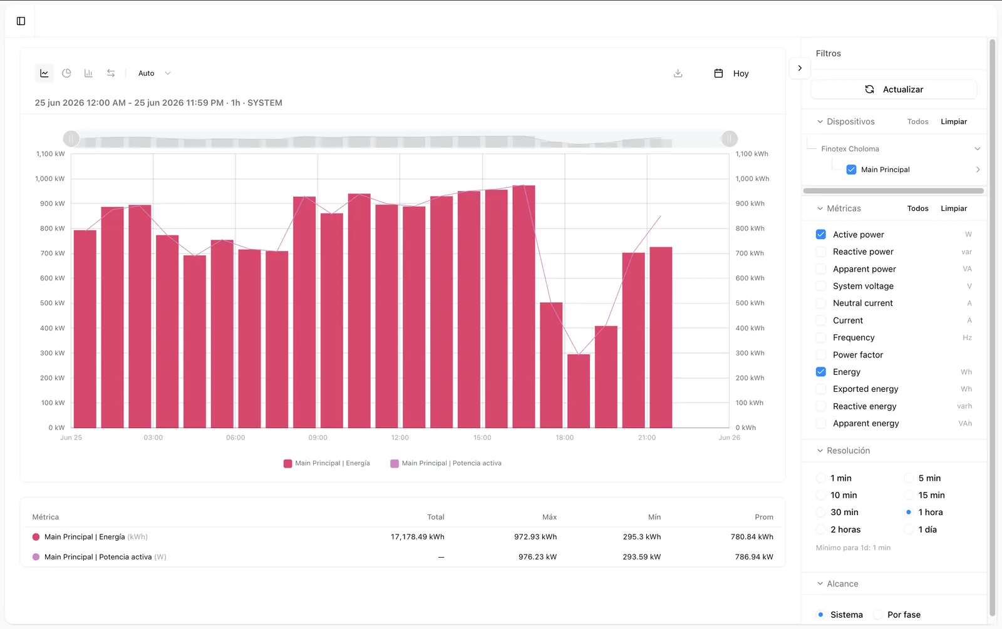Select the line chart view icon

coord(44,73)
